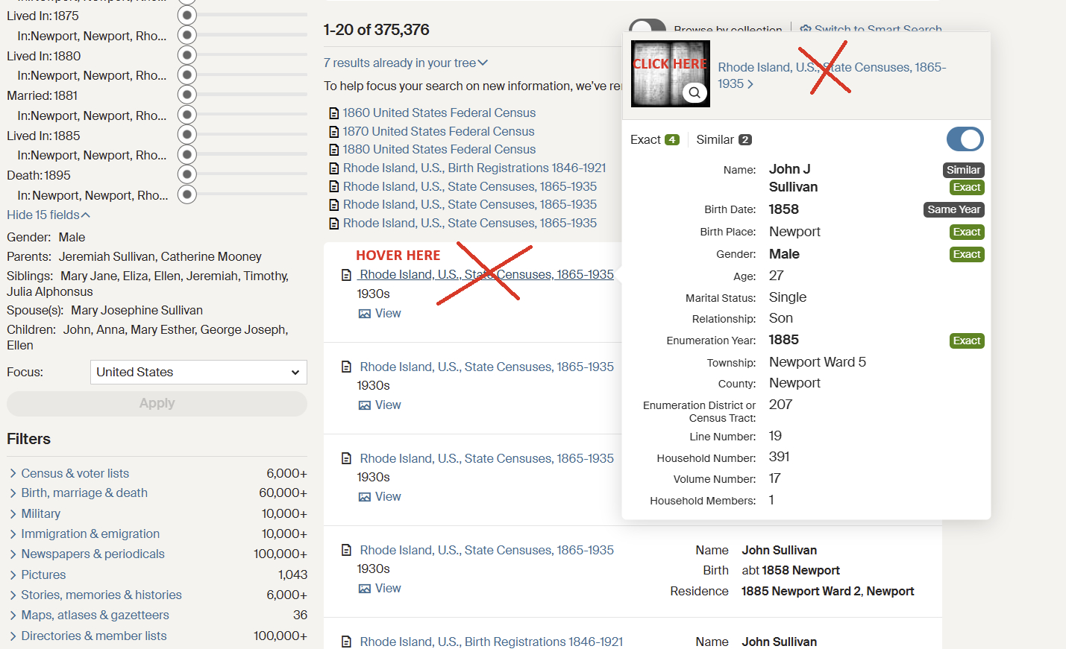Switch to the Similar matches tab
This screenshot has height=649, width=1066.
pos(723,140)
